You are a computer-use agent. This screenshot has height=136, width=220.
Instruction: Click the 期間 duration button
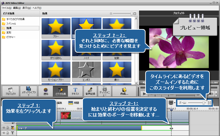pos(73,103)
